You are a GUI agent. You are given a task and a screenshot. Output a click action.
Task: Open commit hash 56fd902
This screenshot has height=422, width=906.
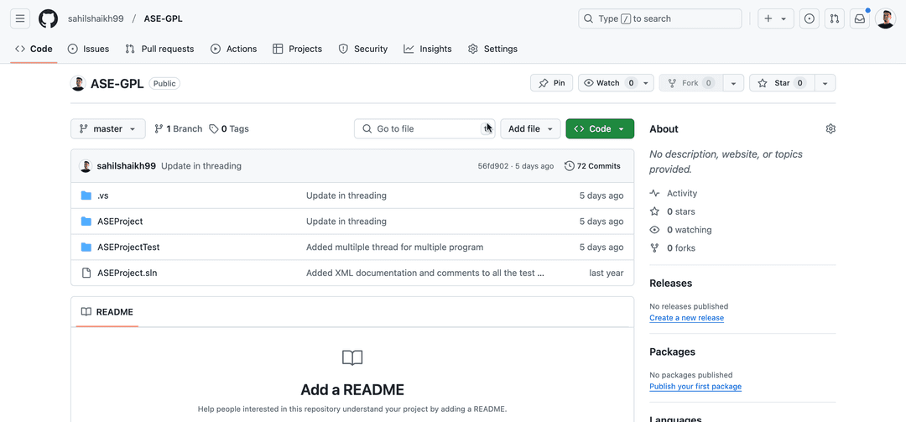coord(493,166)
